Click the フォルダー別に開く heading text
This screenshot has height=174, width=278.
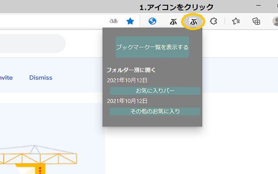(x=131, y=70)
